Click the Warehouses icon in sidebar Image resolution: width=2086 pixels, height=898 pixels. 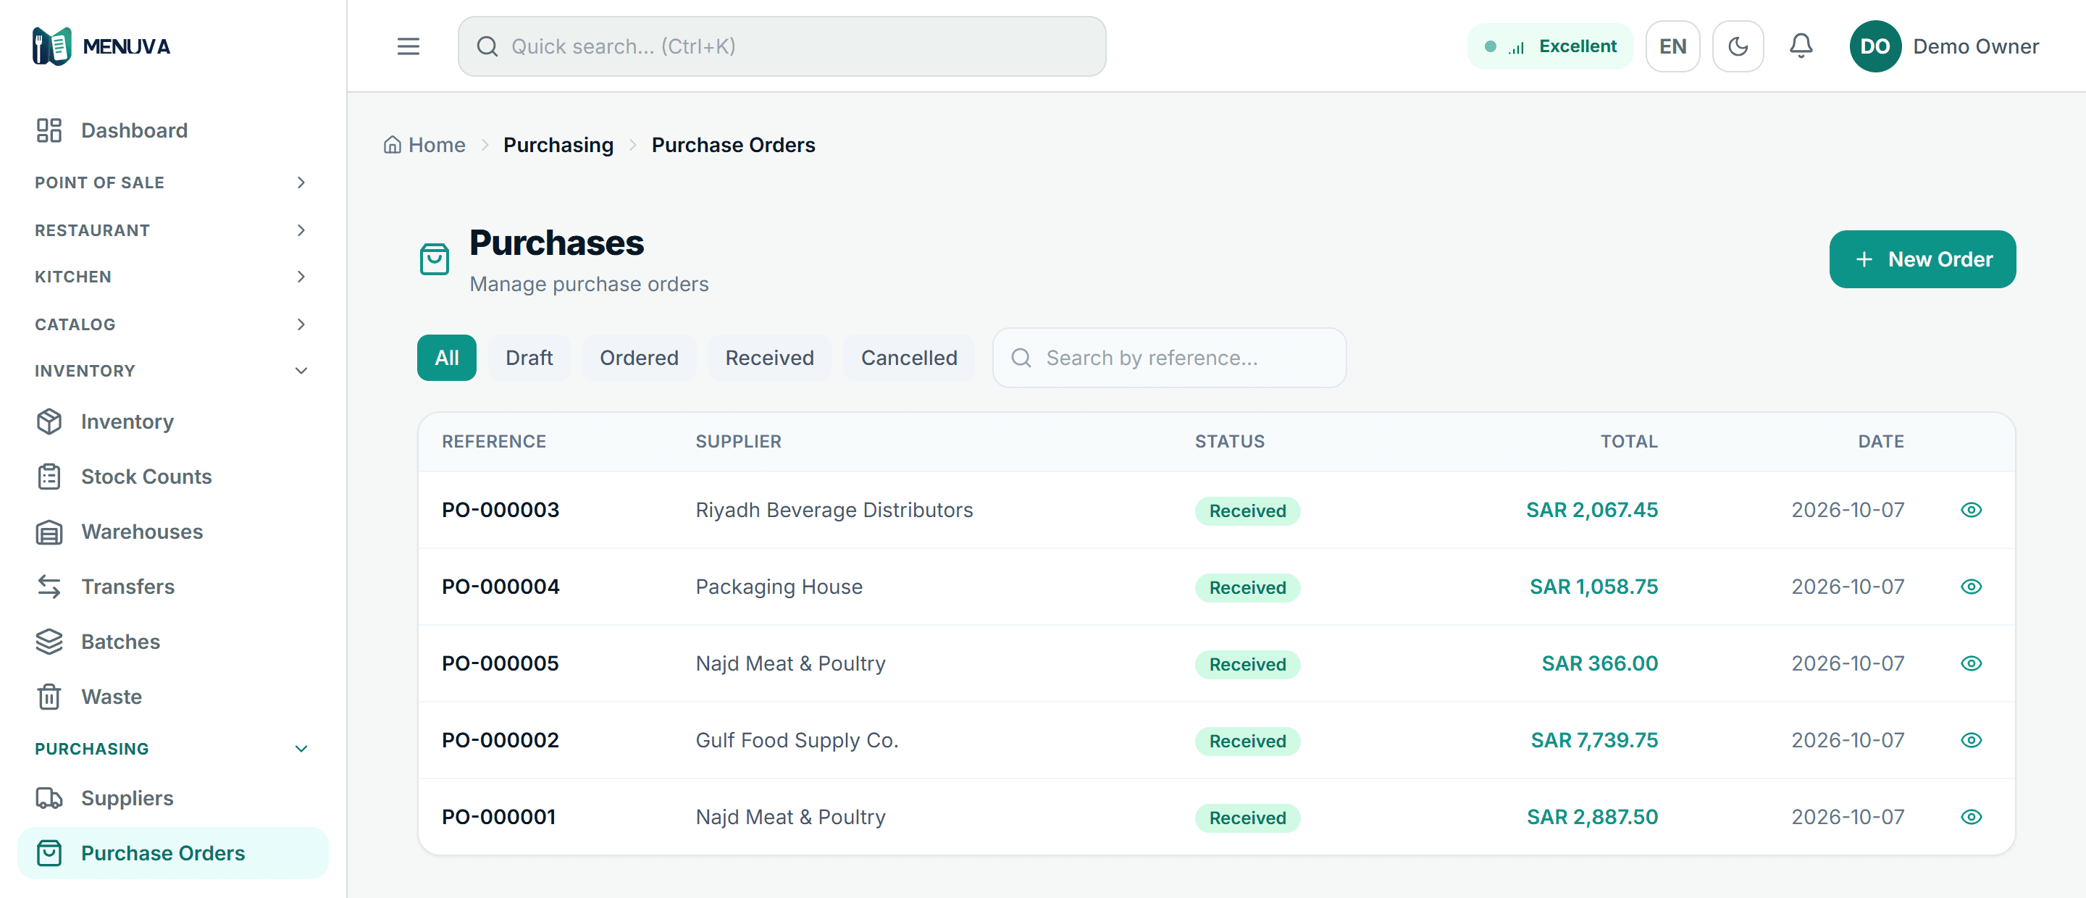[x=49, y=531]
